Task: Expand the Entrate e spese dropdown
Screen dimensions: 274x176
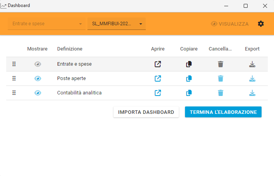Action: 47,24
